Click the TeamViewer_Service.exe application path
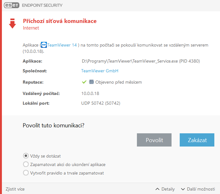The height and width of the screenshot is (194, 220). 140,61
